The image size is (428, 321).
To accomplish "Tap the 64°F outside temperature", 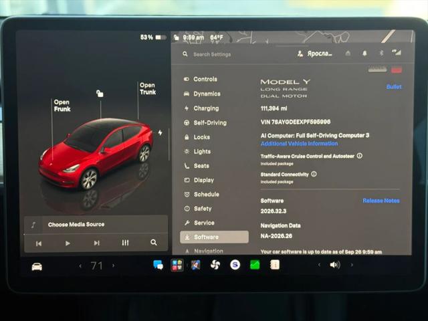I will pyautogui.click(x=217, y=37).
